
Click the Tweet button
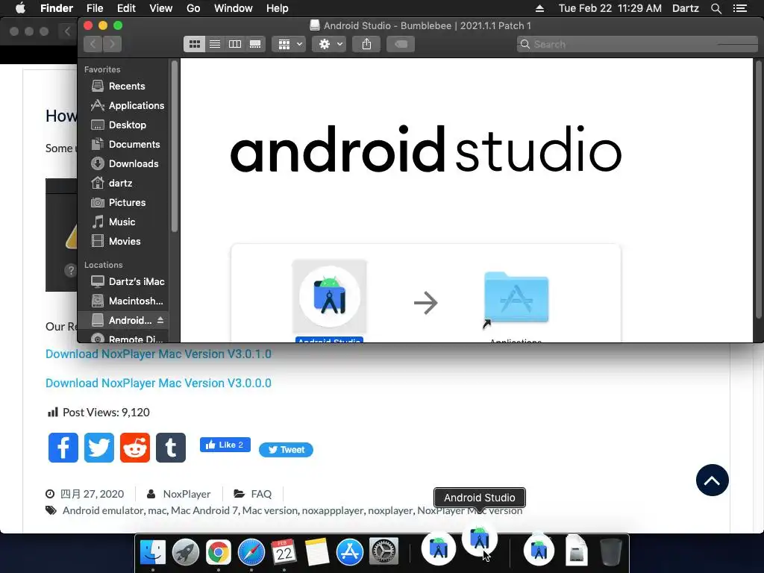pos(286,450)
